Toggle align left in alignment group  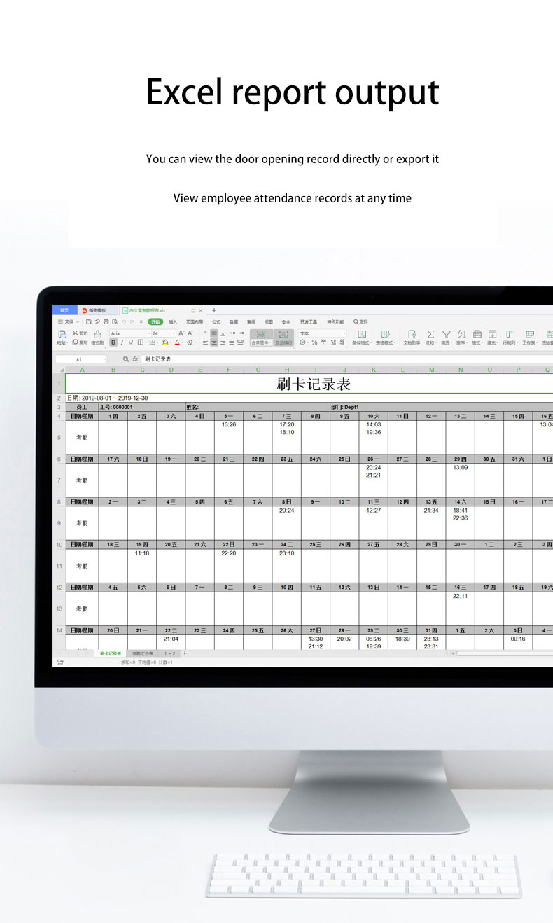pos(206,342)
